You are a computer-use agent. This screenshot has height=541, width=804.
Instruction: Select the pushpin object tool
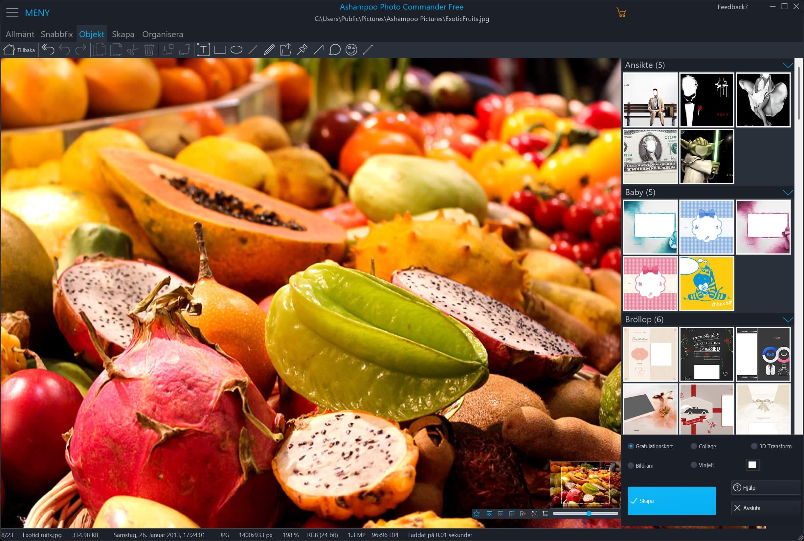pos(302,50)
